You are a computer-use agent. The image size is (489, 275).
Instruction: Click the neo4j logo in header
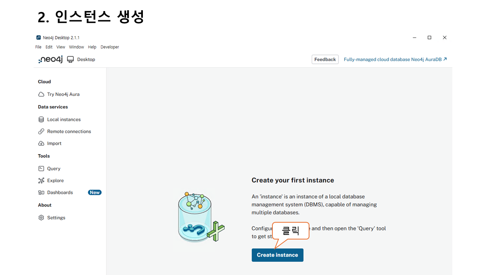50,60
